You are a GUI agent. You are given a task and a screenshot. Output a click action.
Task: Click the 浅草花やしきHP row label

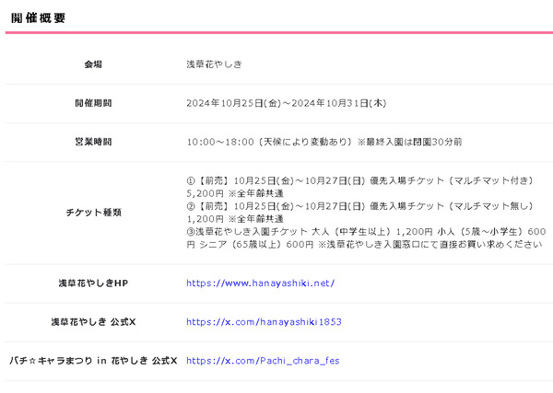(x=93, y=283)
